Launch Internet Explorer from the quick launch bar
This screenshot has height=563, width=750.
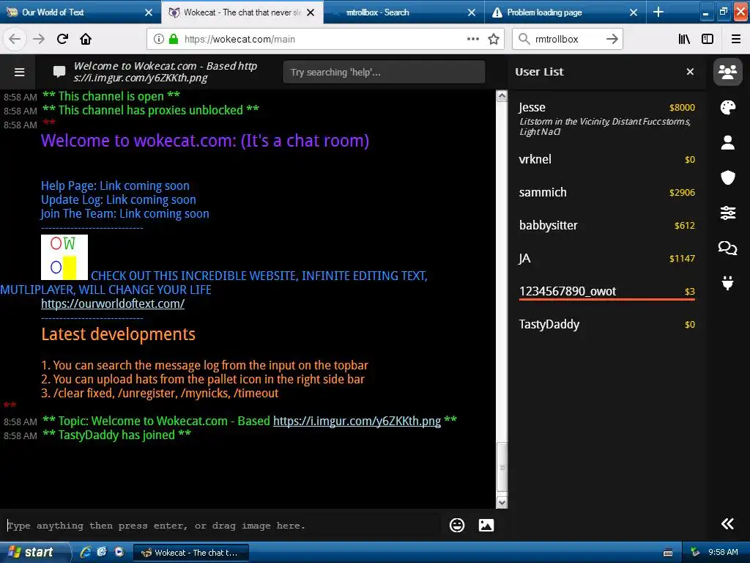(x=86, y=552)
